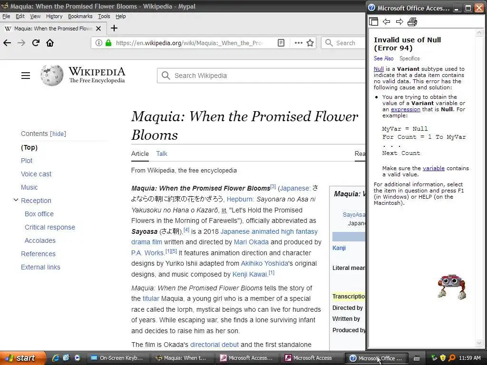The image size is (487, 365).
Task: Click the Help window vertical scrollbar
Action: 479,187
